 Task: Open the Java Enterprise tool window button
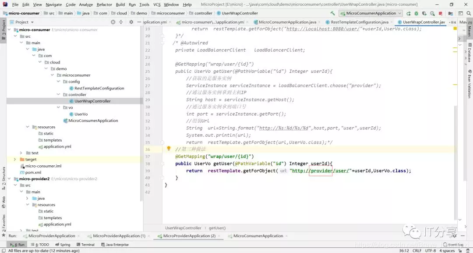click(114, 245)
